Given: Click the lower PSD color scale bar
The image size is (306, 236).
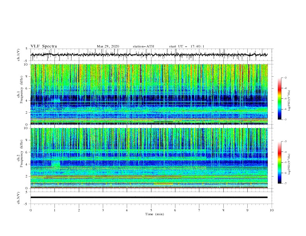Looking at the screenshot, I should [279, 162].
